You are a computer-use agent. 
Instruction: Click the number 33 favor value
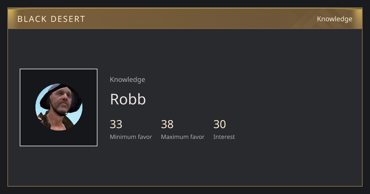click(x=116, y=124)
